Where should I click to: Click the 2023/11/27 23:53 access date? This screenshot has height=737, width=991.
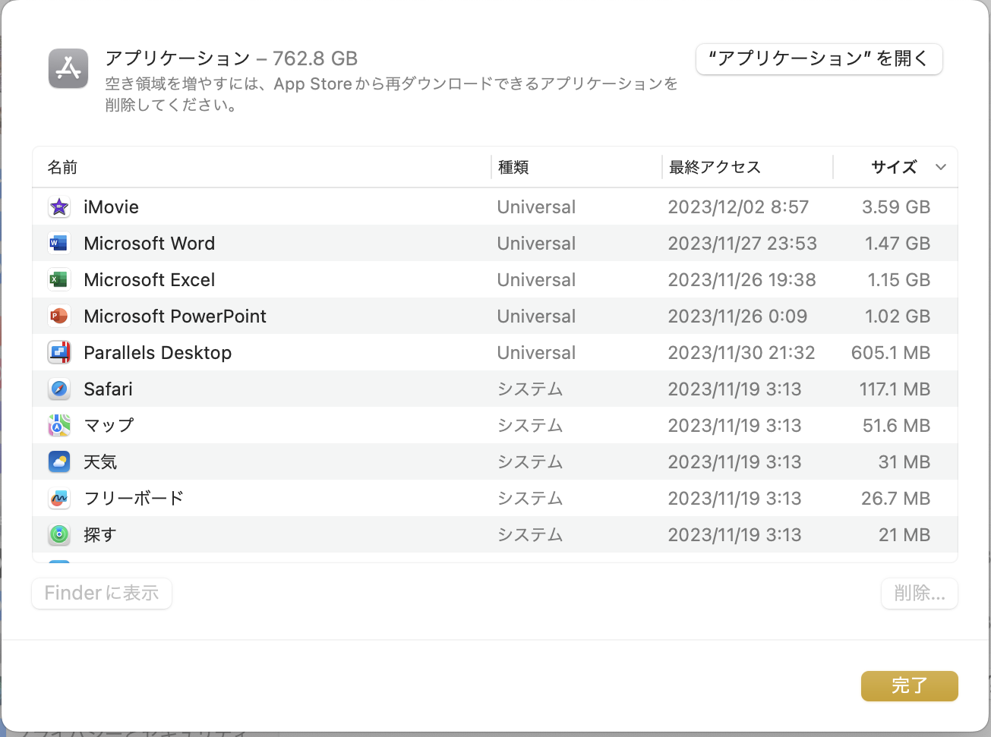(743, 243)
